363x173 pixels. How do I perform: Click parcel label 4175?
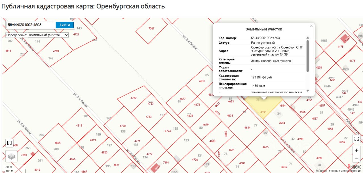(341, 47)
